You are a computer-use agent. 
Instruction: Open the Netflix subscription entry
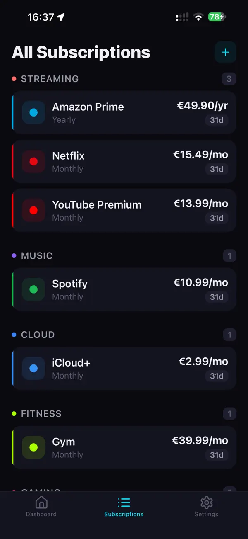(x=124, y=161)
